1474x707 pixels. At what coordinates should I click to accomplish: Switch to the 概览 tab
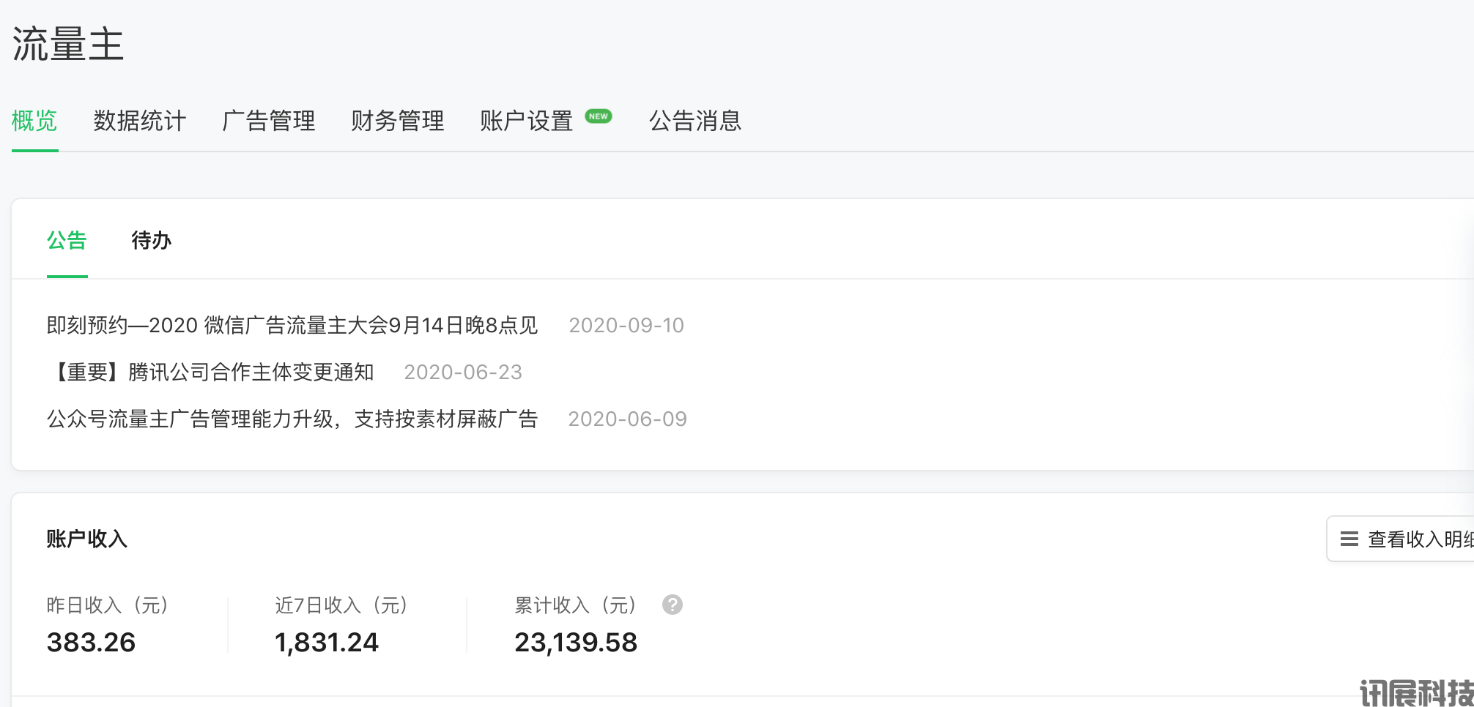34,121
